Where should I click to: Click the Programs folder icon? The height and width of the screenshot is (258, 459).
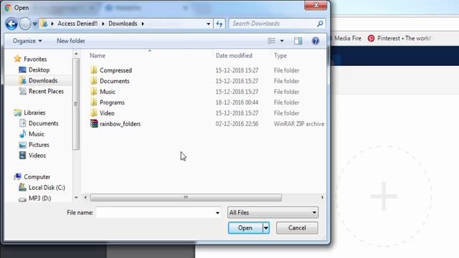pyautogui.click(x=94, y=102)
